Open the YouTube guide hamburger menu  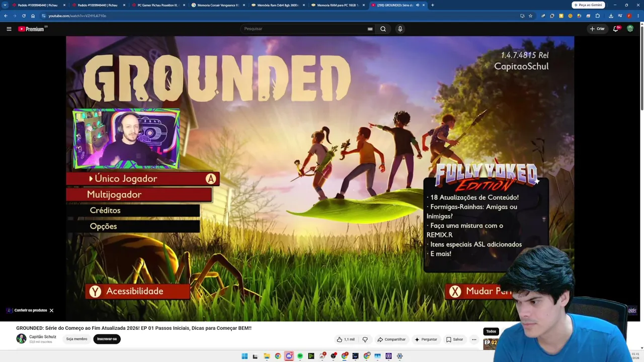pos(9,29)
